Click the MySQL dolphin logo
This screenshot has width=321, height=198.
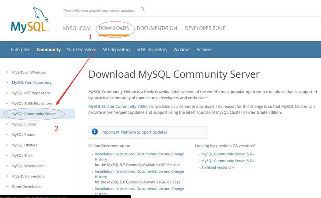click(30, 20)
